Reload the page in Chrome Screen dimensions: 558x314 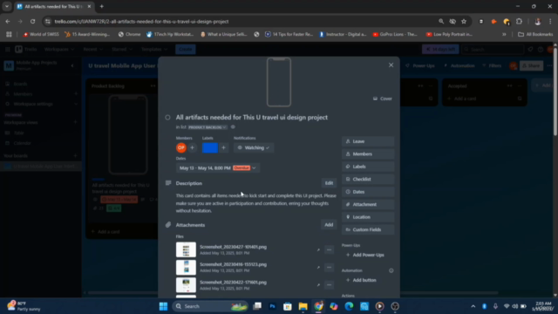[33, 21]
